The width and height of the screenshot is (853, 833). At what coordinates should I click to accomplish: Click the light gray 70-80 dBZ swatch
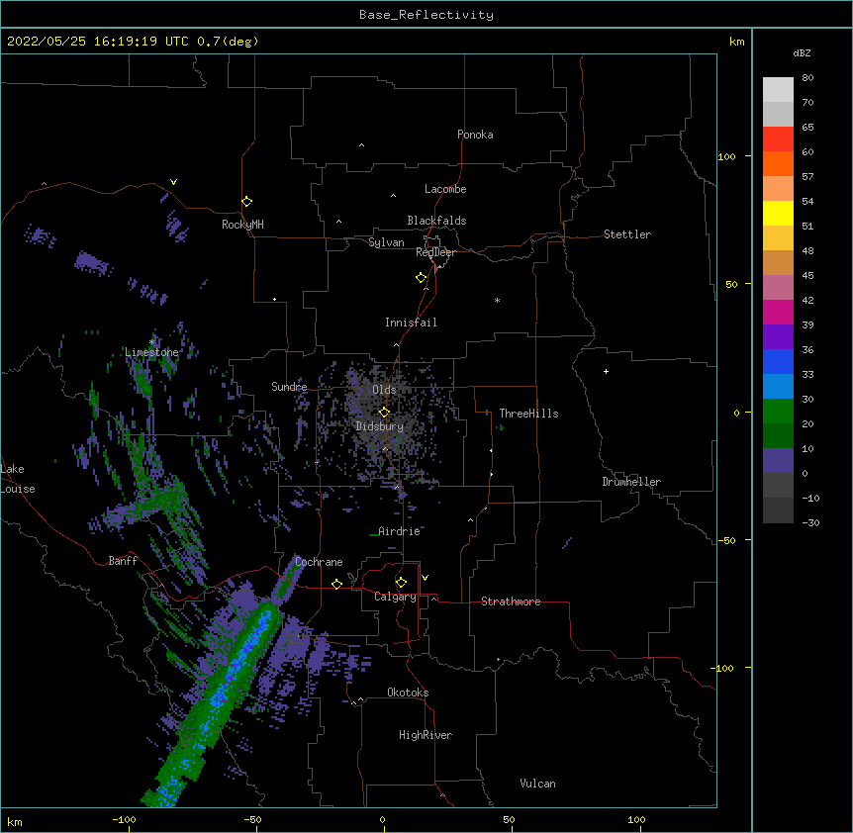778,90
